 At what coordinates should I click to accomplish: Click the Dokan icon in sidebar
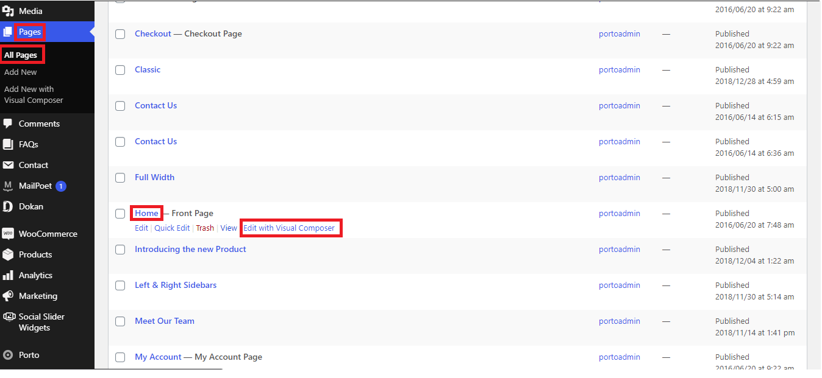pos(8,206)
